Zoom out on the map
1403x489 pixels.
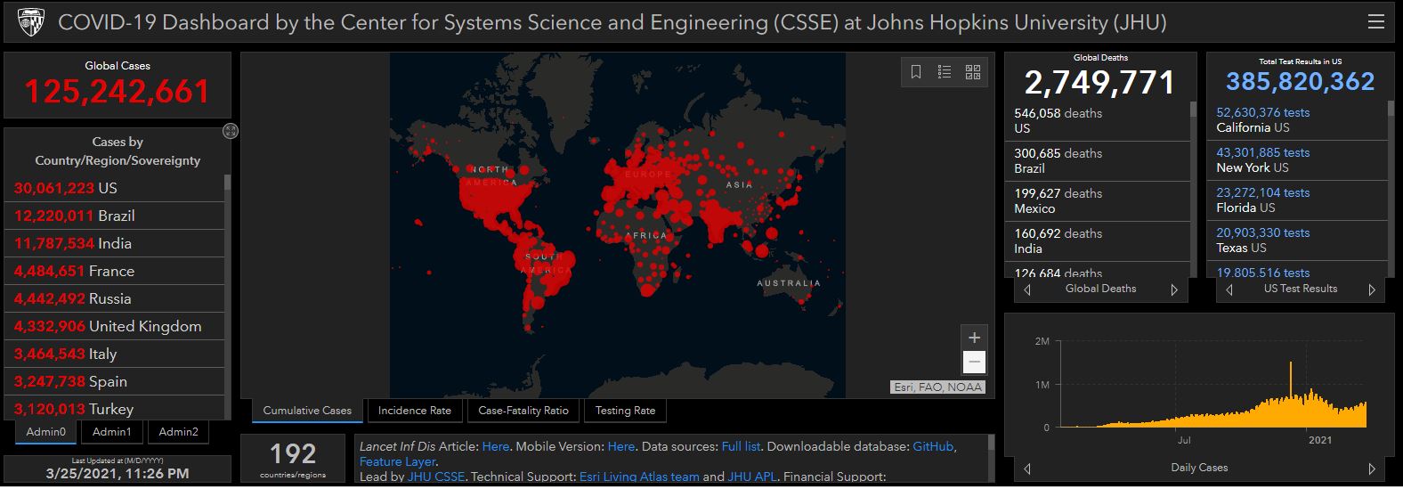click(974, 362)
